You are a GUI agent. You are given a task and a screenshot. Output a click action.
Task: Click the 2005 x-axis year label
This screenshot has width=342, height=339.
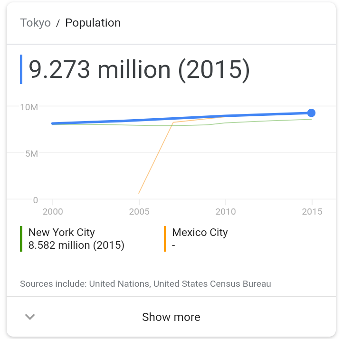click(139, 211)
